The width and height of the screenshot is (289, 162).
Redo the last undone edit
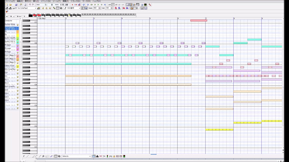tap(33, 4)
